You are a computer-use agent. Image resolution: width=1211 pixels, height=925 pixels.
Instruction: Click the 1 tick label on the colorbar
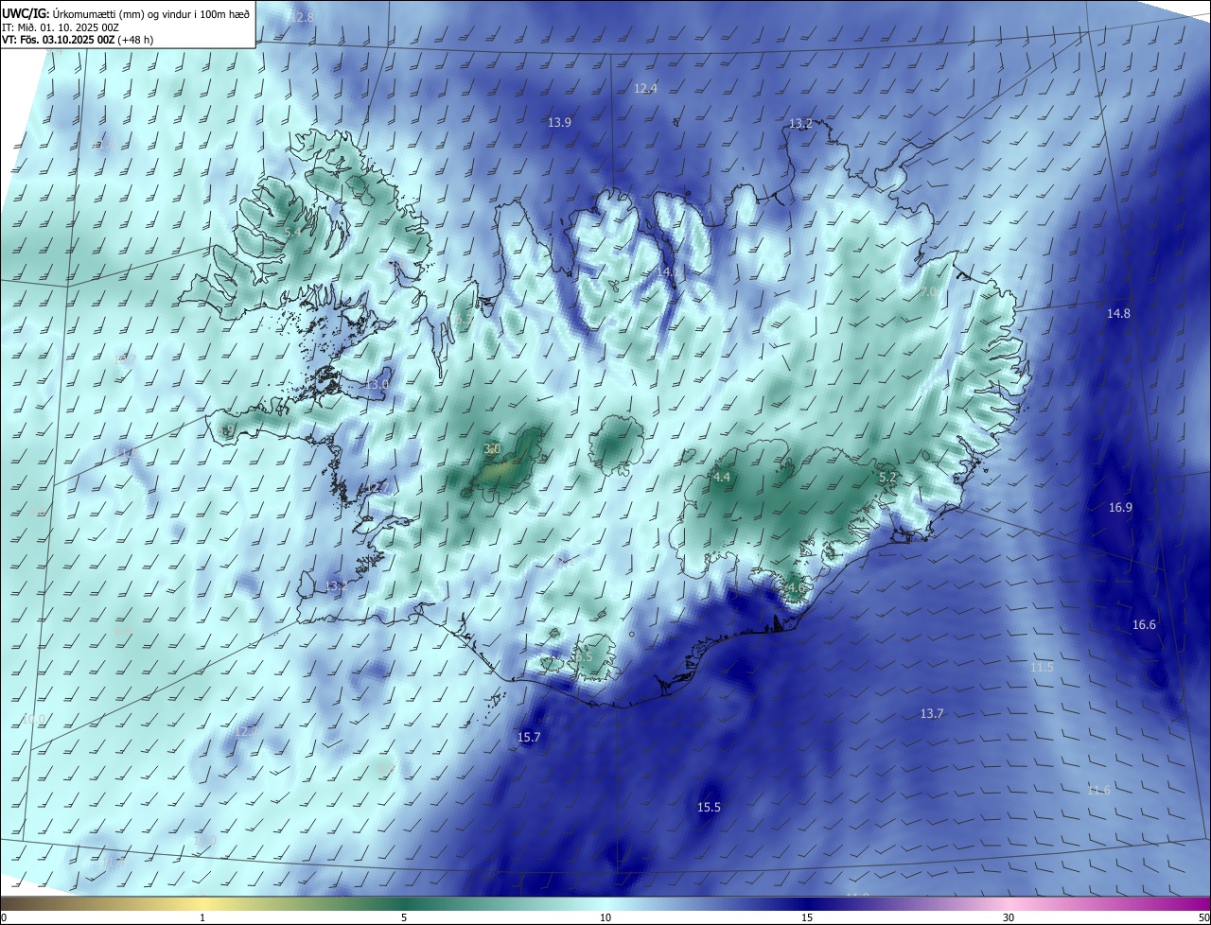[x=202, y=918]
